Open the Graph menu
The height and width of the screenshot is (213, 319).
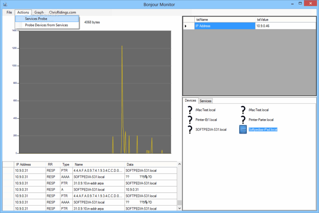pyautogui.click(x=39, y=12)
